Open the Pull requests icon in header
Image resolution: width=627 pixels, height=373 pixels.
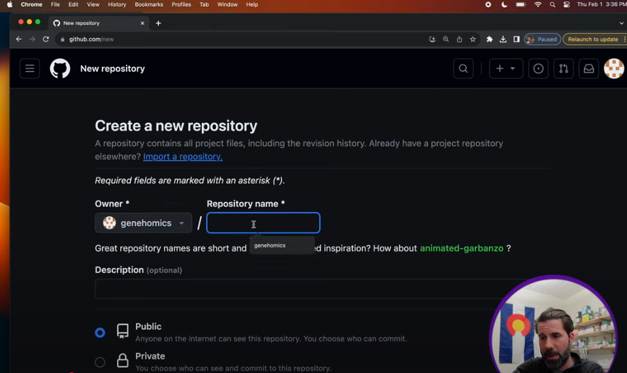click(564, 68)
